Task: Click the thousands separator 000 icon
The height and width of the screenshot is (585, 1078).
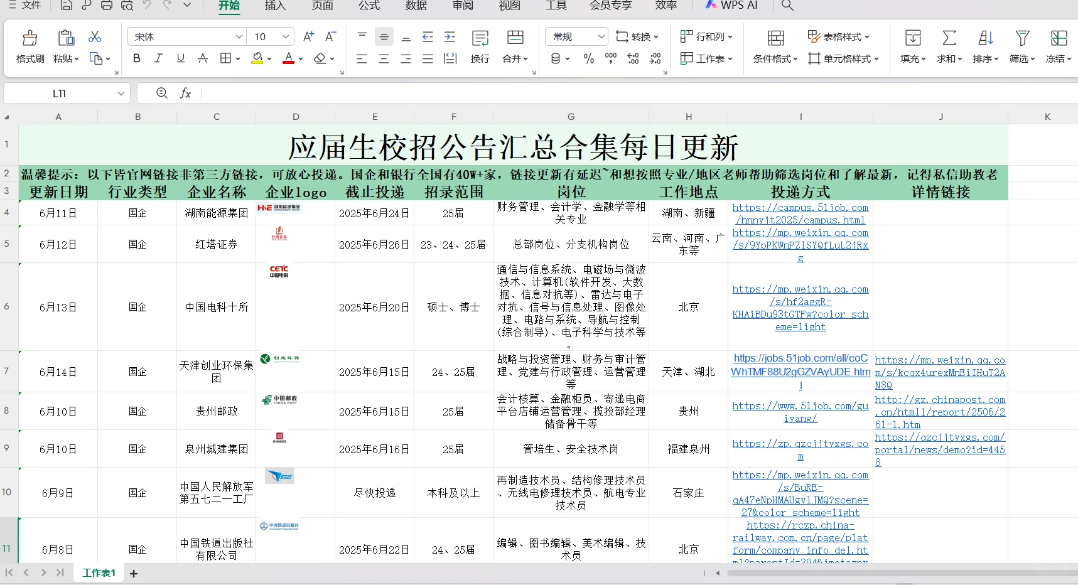Action: point(611,58)
